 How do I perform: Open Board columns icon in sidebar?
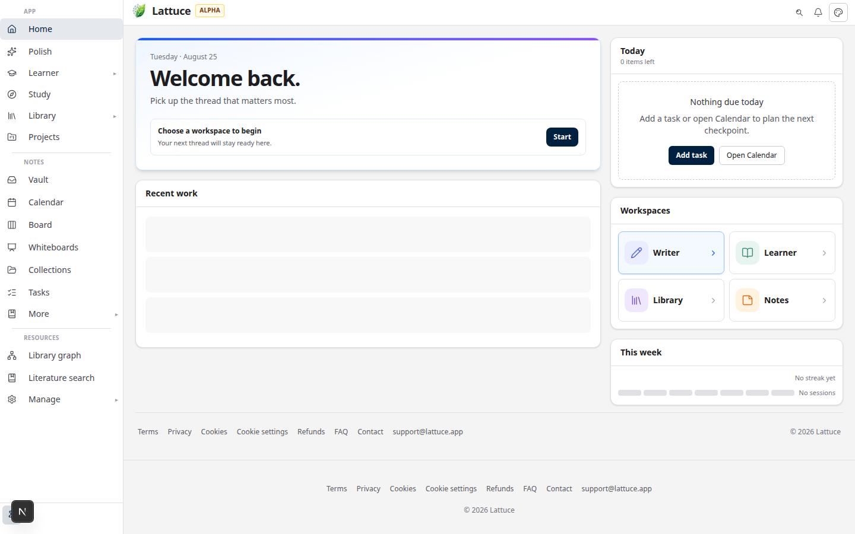pos(12,225)
